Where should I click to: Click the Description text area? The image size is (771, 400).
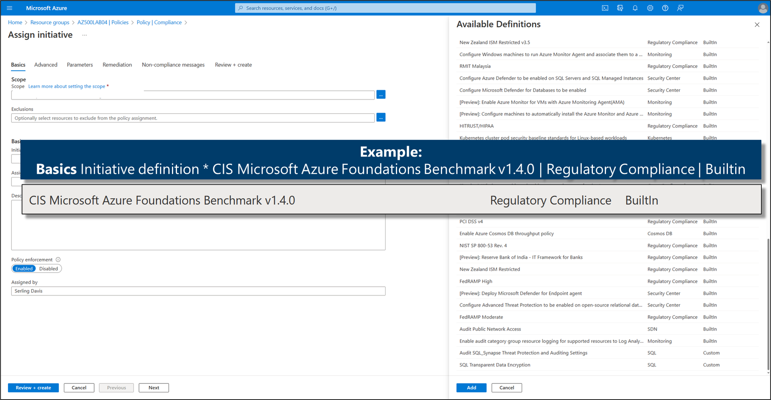(x=198, y=232)
